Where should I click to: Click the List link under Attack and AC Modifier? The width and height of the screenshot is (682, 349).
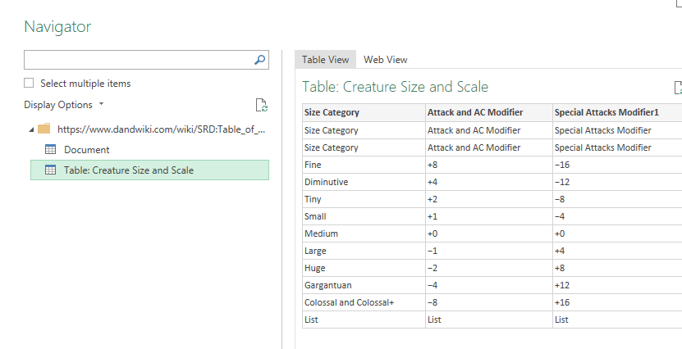pyautogui.click(x=435, y=320)
